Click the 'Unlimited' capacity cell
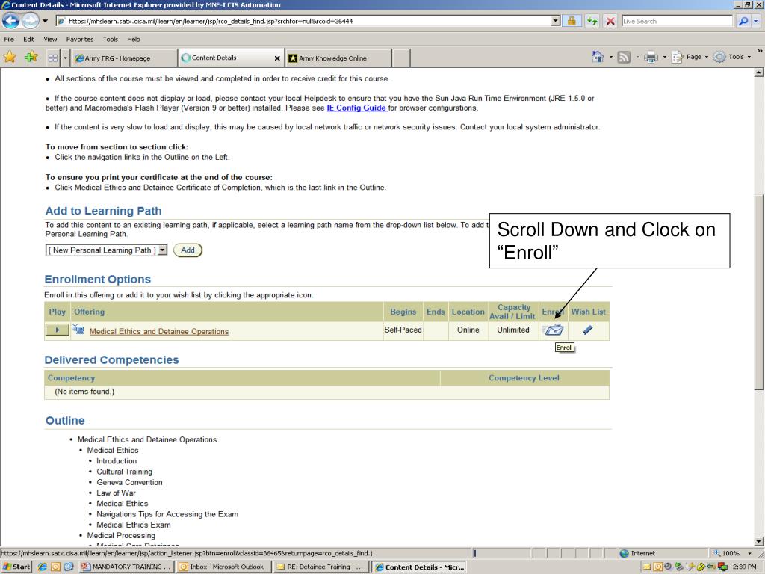 [x=513, y=330]
